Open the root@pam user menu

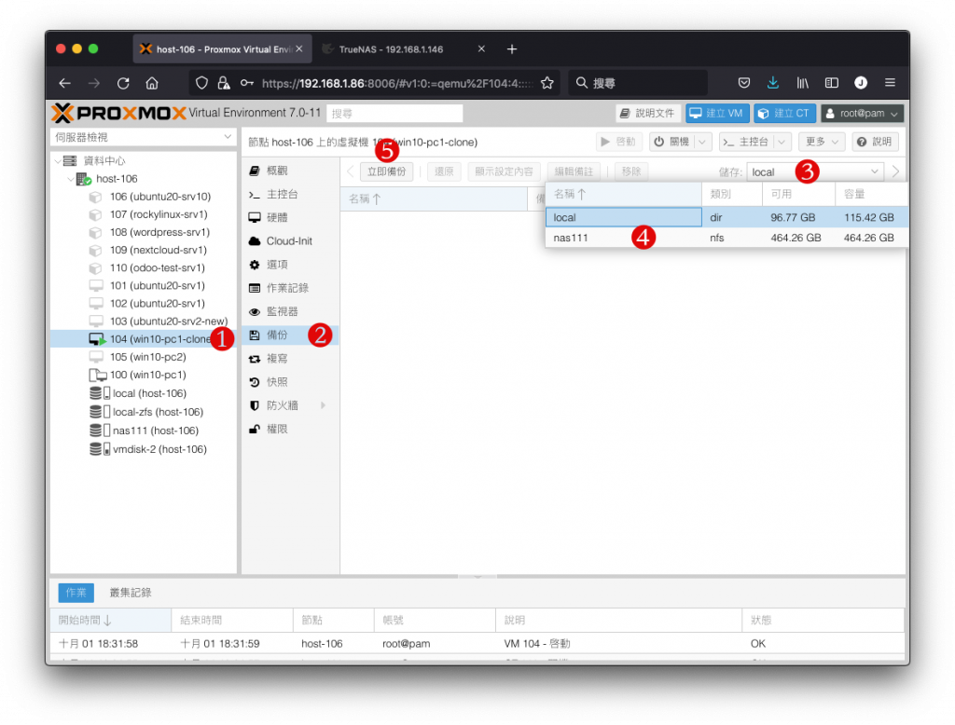click(x=862, y=114)
